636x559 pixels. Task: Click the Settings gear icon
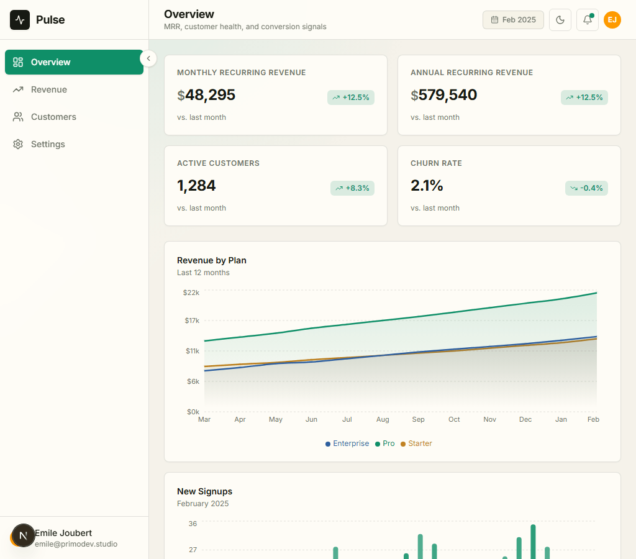coord(18,144)
